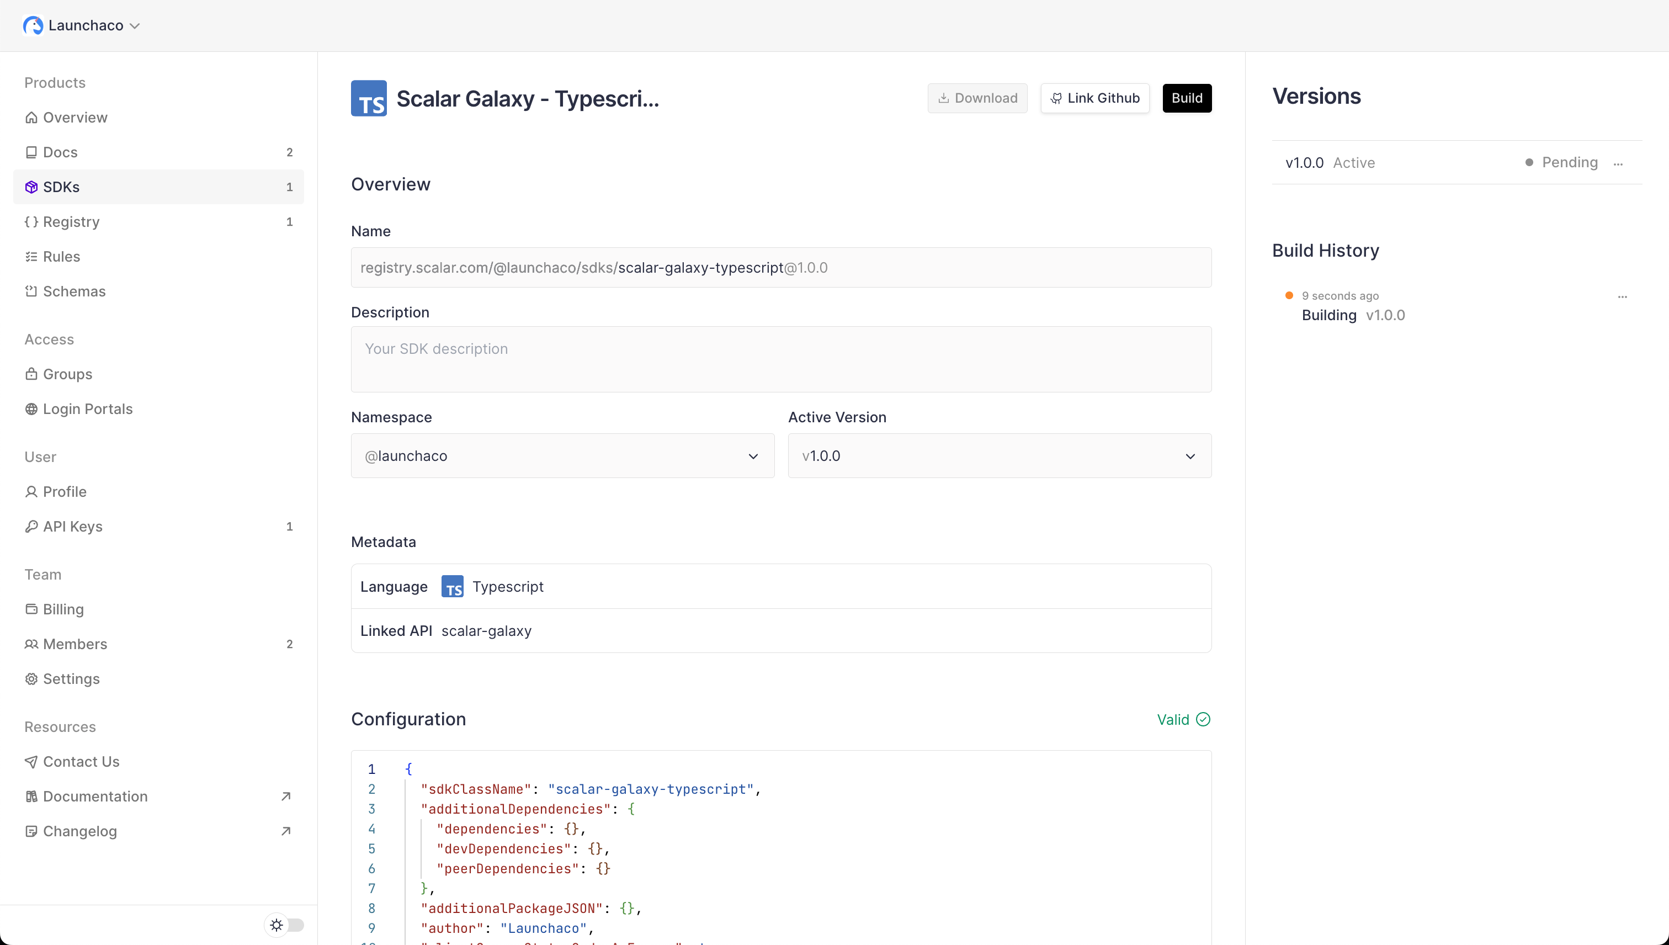
Task: Click the "devDependencies" config line
Action: click(x=523, y=849)
